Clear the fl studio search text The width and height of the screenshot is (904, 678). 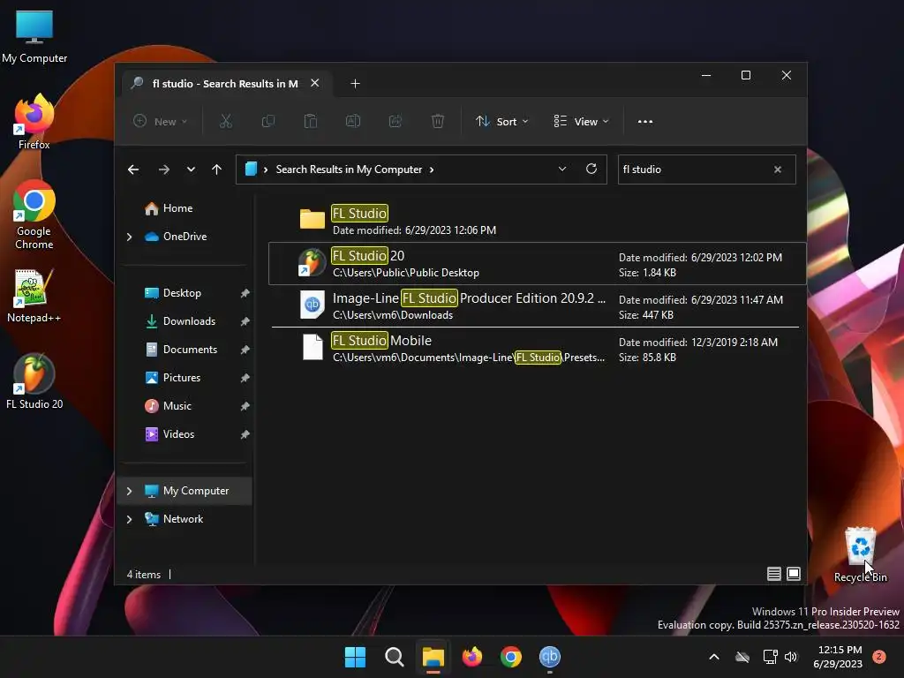click(778, 169)
